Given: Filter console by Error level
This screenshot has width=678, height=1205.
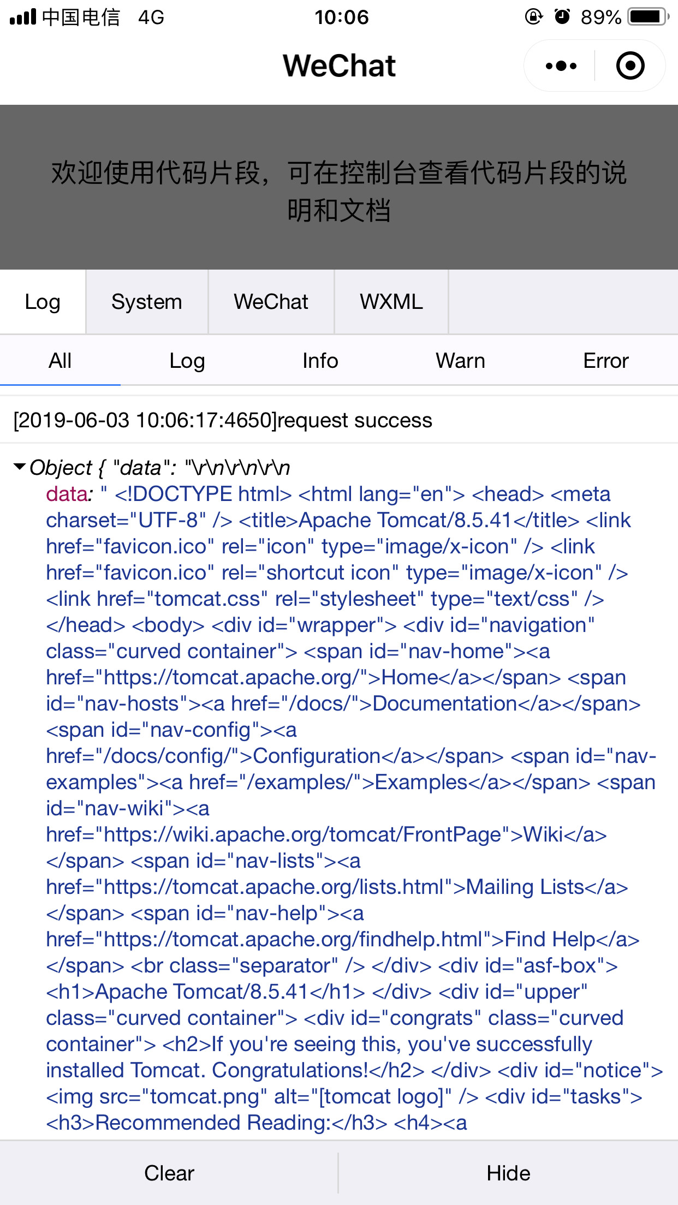Looking at the screenshot, I should coord(606,361).
